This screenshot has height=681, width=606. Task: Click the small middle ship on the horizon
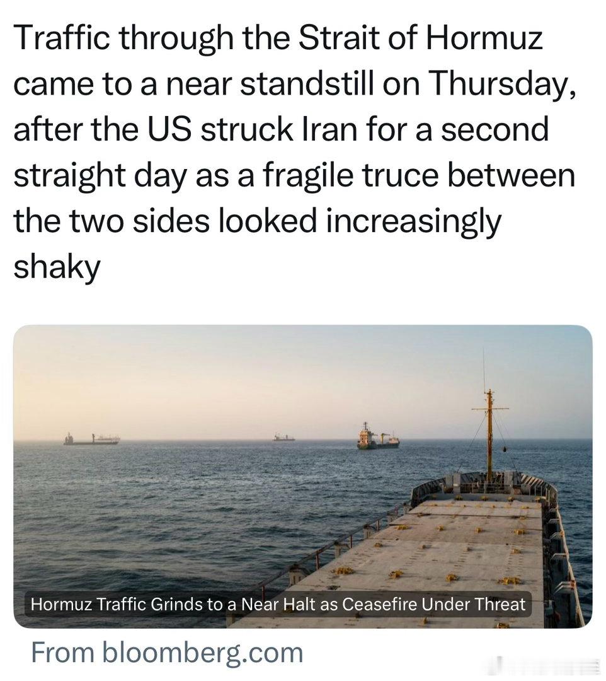[x=283, y=437]
